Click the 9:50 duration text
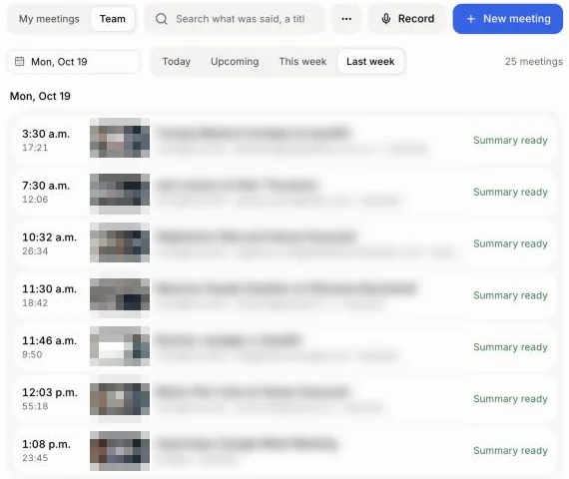Viewport: 569px width, 479px height. pyautogui.click(x=32, y=354)
